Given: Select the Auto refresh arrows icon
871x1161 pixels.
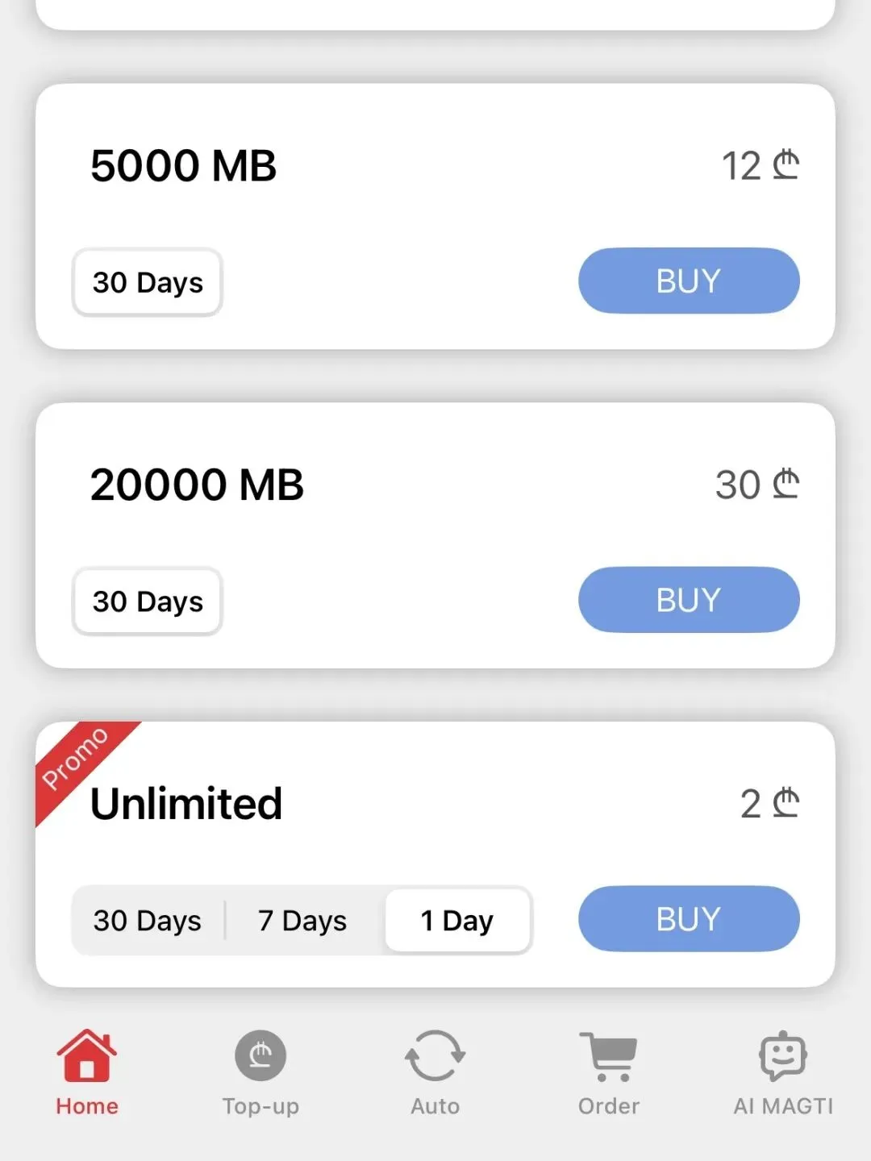Looking at the screenshot, I should coord(435,1055).
